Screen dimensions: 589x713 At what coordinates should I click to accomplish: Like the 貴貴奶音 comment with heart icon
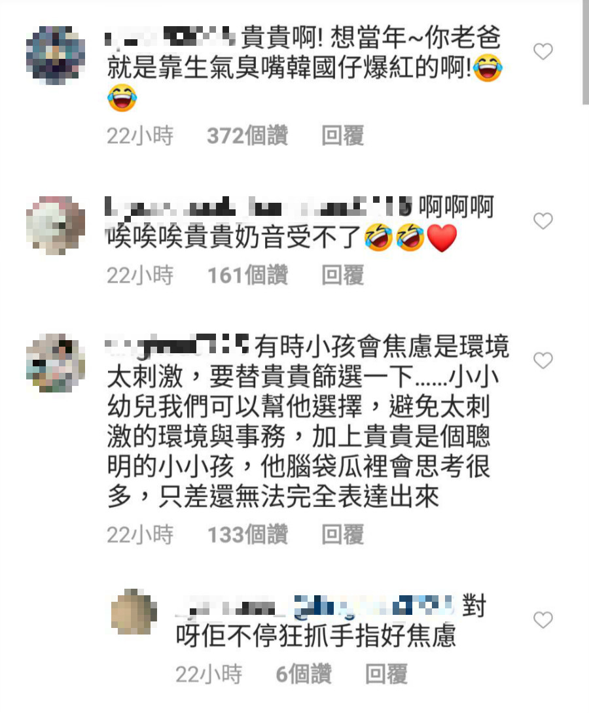coord(543,221)
